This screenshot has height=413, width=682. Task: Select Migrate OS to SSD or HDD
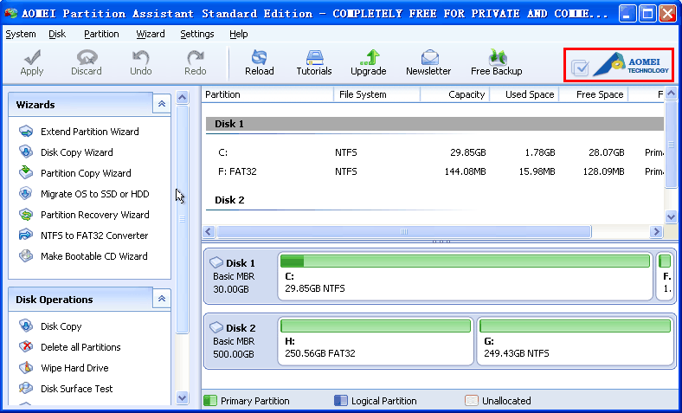(95, 194)
